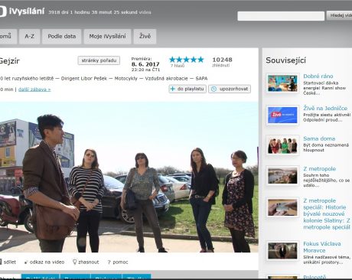Click the upozorňovat button
352x280 pixels.
(x=230, y=89)
